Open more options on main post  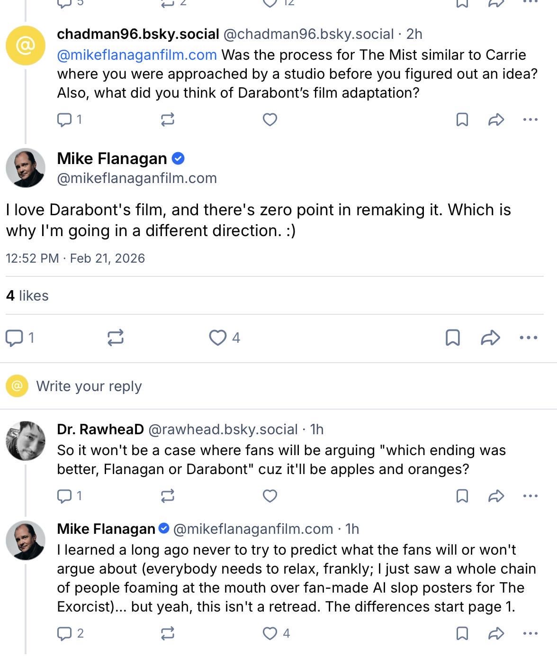[x=528, y=338]
